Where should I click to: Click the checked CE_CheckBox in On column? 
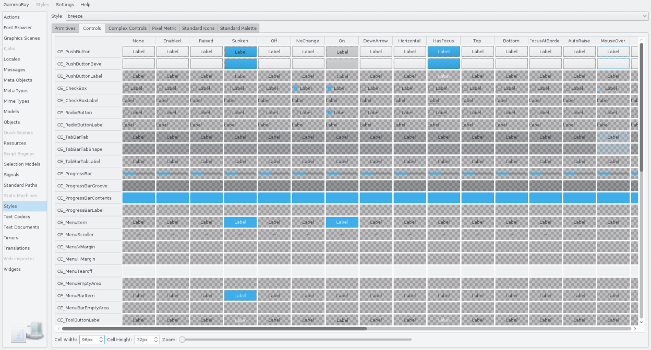pos(329,88)
